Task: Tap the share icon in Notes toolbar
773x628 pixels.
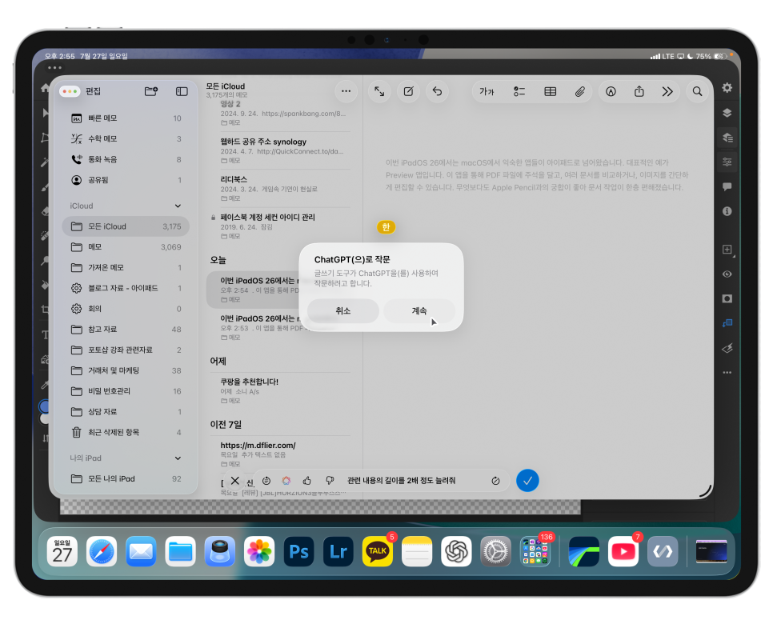Action: [x=639, y=91]
